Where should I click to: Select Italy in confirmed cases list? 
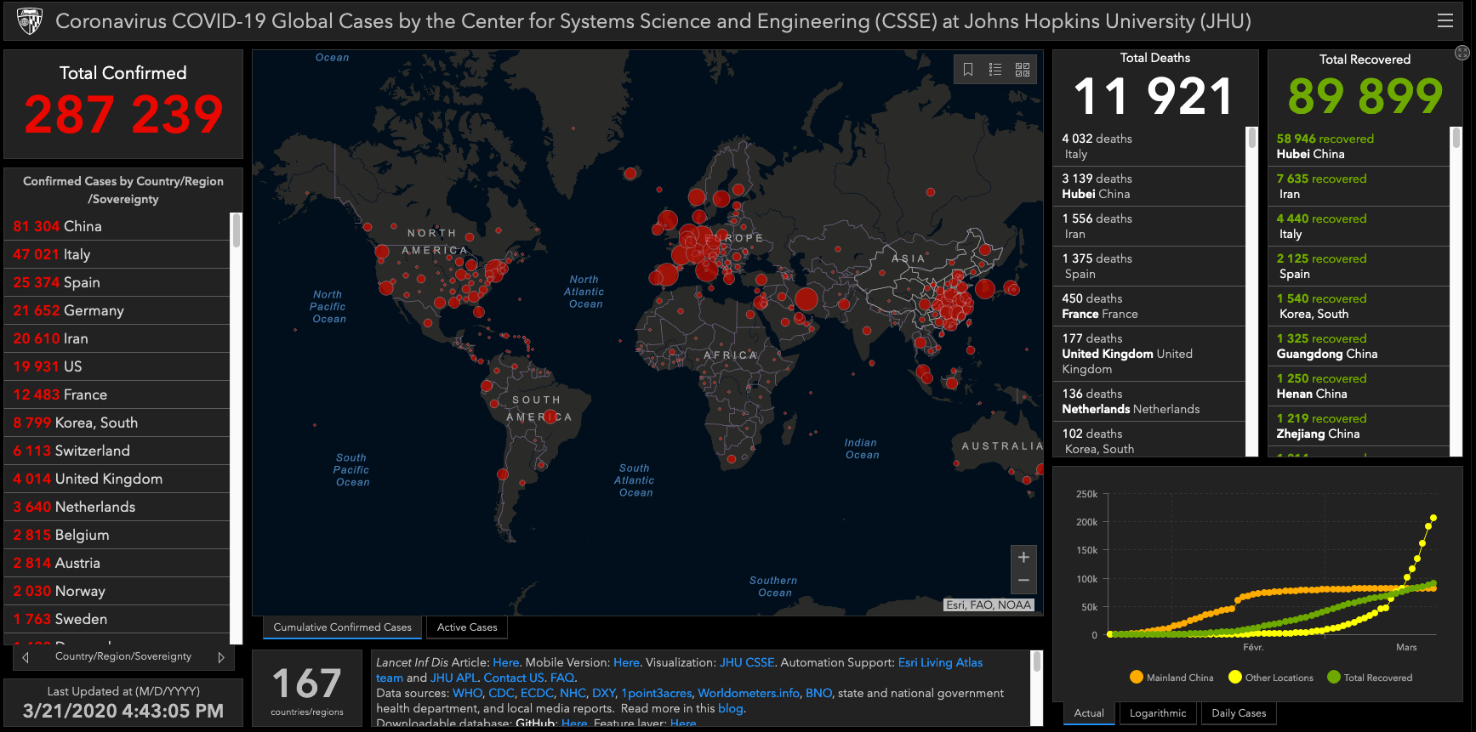[x=117, y=254]
